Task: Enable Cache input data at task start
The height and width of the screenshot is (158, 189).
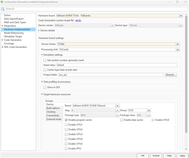Action: 45,70
